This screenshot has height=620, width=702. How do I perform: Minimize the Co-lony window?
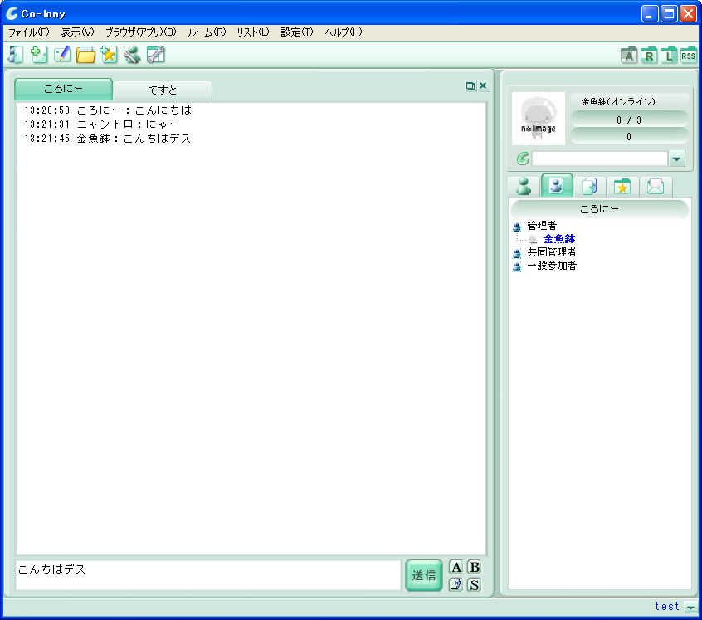650,14
